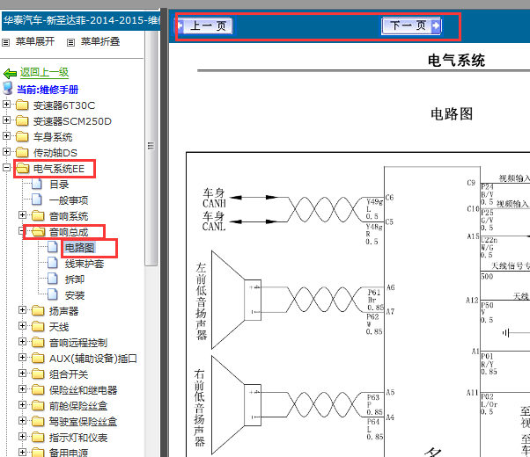
Task: Collapse the 音响总成 folder
Action: coord(22,231)
